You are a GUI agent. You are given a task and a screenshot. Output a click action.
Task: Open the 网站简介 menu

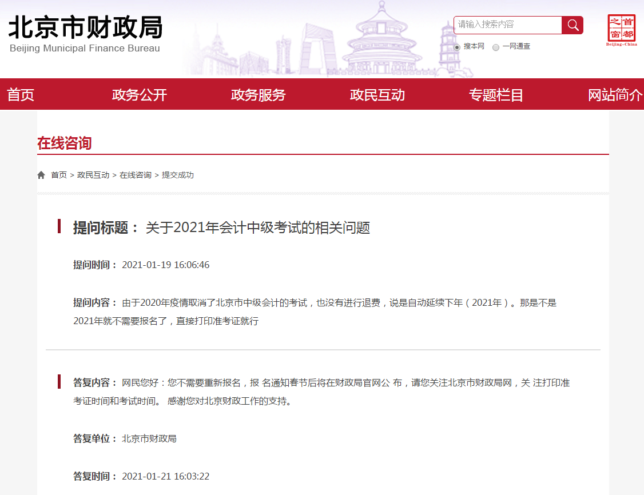613,94
